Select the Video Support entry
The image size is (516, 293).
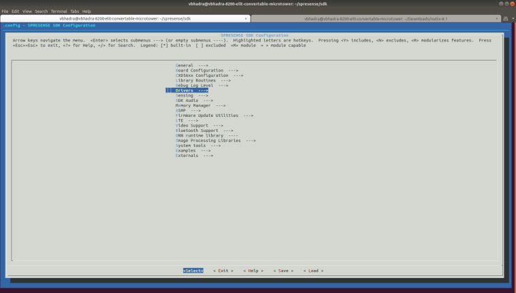click(199, 126)
